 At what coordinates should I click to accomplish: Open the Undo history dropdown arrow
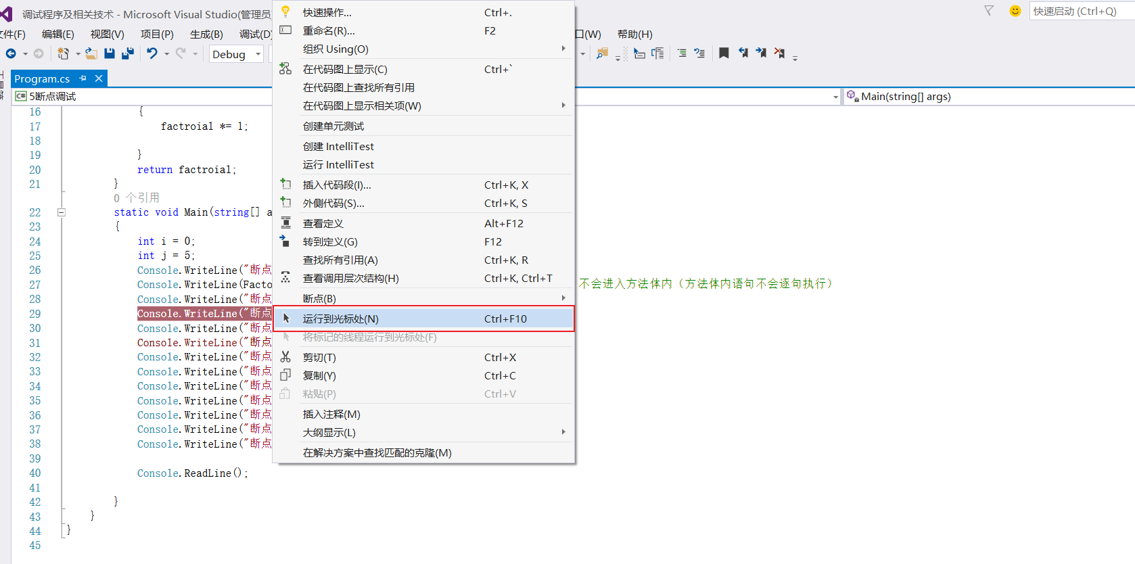point(166,54)
